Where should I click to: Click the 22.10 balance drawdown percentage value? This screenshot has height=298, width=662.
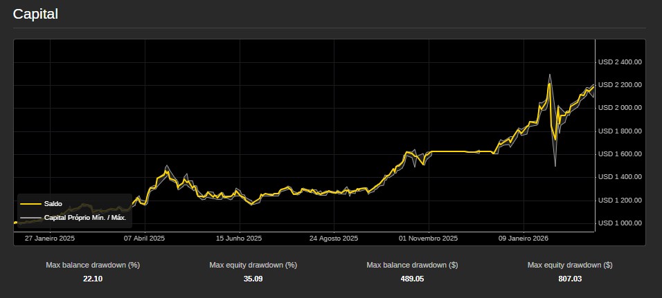coord(93,279)
